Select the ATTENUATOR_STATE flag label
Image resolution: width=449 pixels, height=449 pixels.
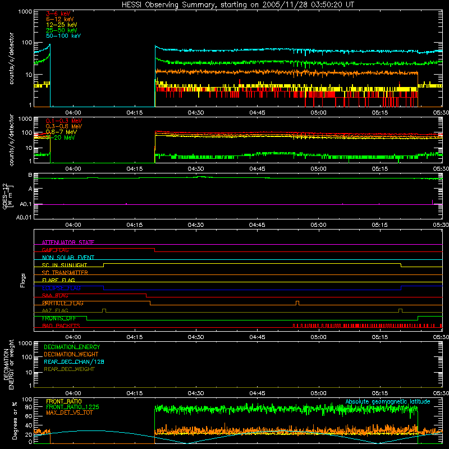[68, 242]
